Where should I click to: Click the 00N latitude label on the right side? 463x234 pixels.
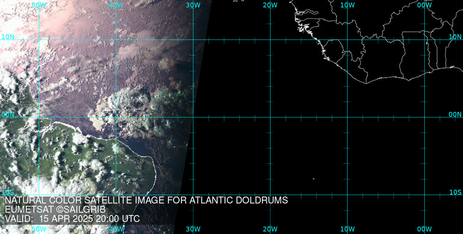455,115
